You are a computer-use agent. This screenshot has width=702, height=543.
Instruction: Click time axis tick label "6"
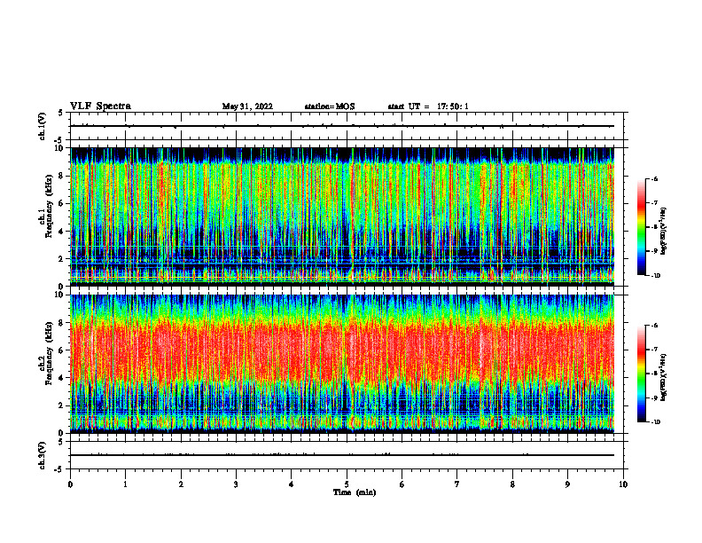(402, 484)
